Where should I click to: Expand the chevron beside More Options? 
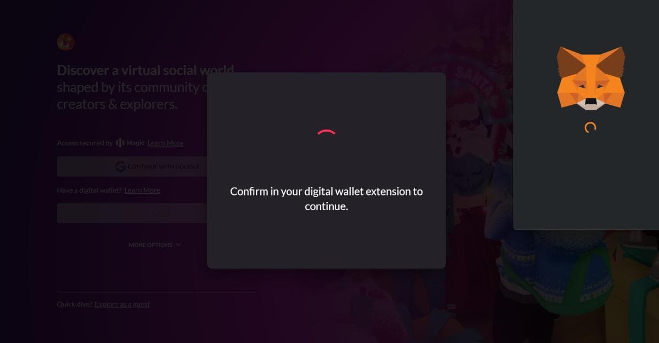point(178,245)
